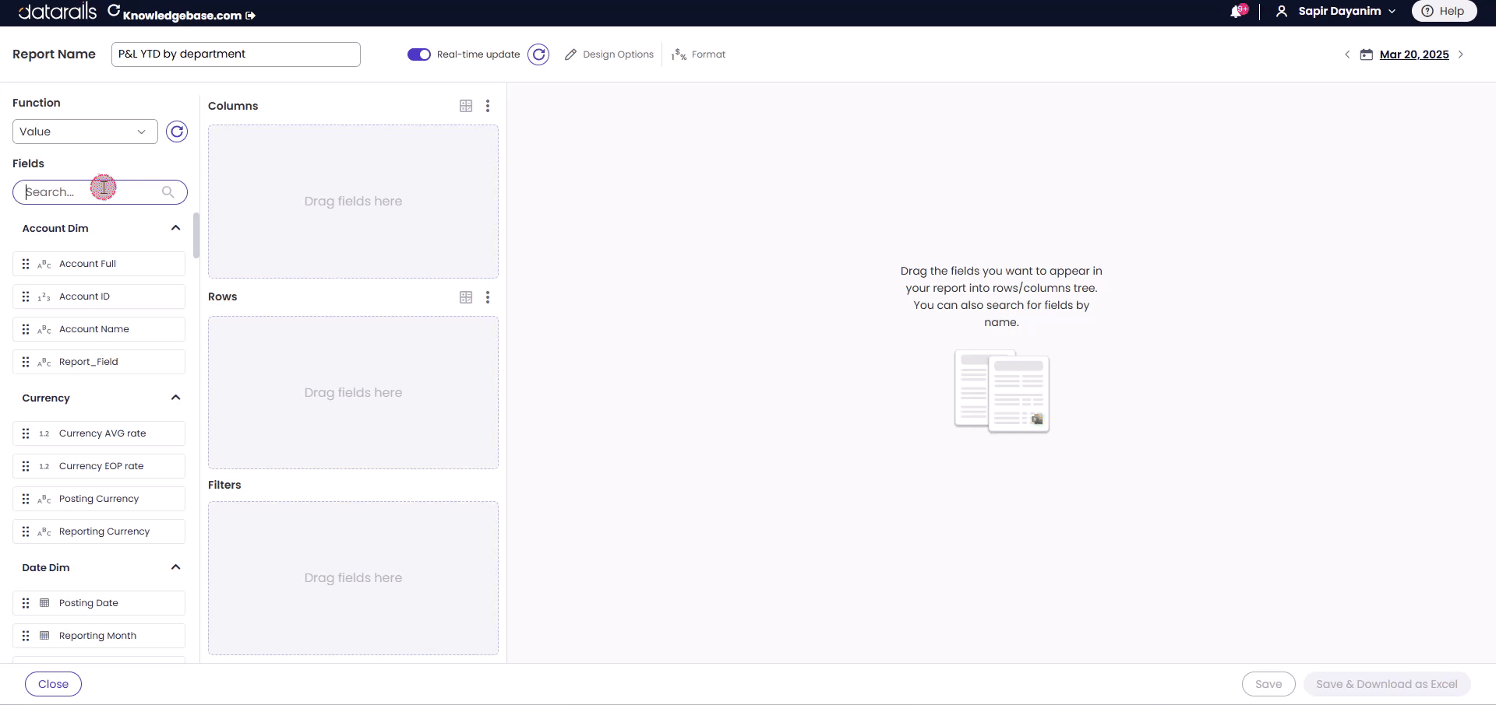Click the Report Name input field

236,54
